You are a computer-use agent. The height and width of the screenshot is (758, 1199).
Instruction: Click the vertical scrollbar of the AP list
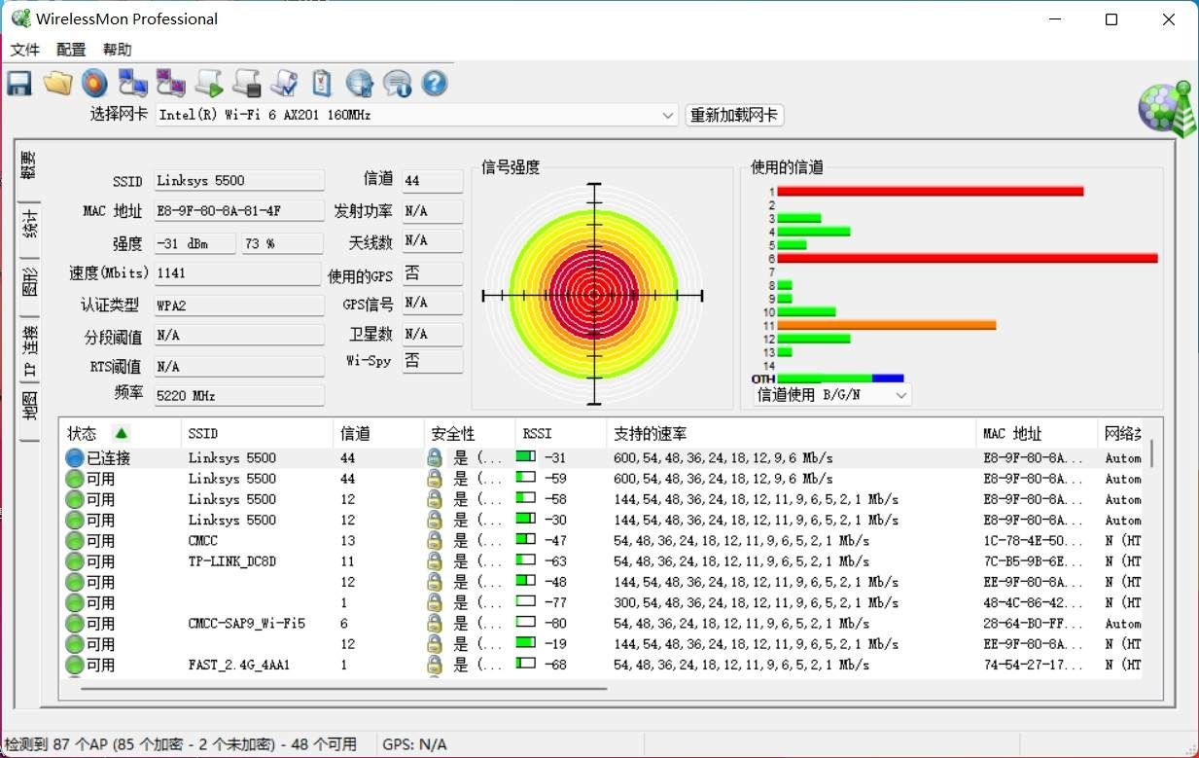point(1152,453)
